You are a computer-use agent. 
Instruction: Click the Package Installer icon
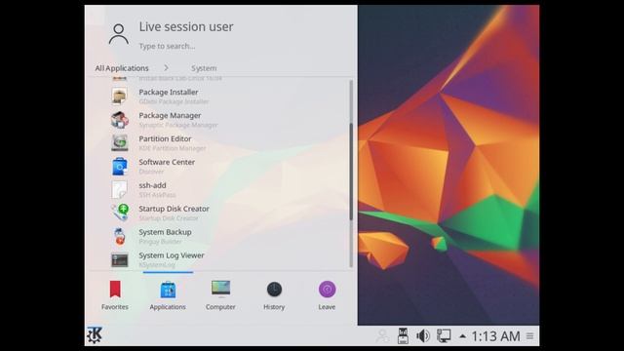pyautogui.click(x=119, y=97)
